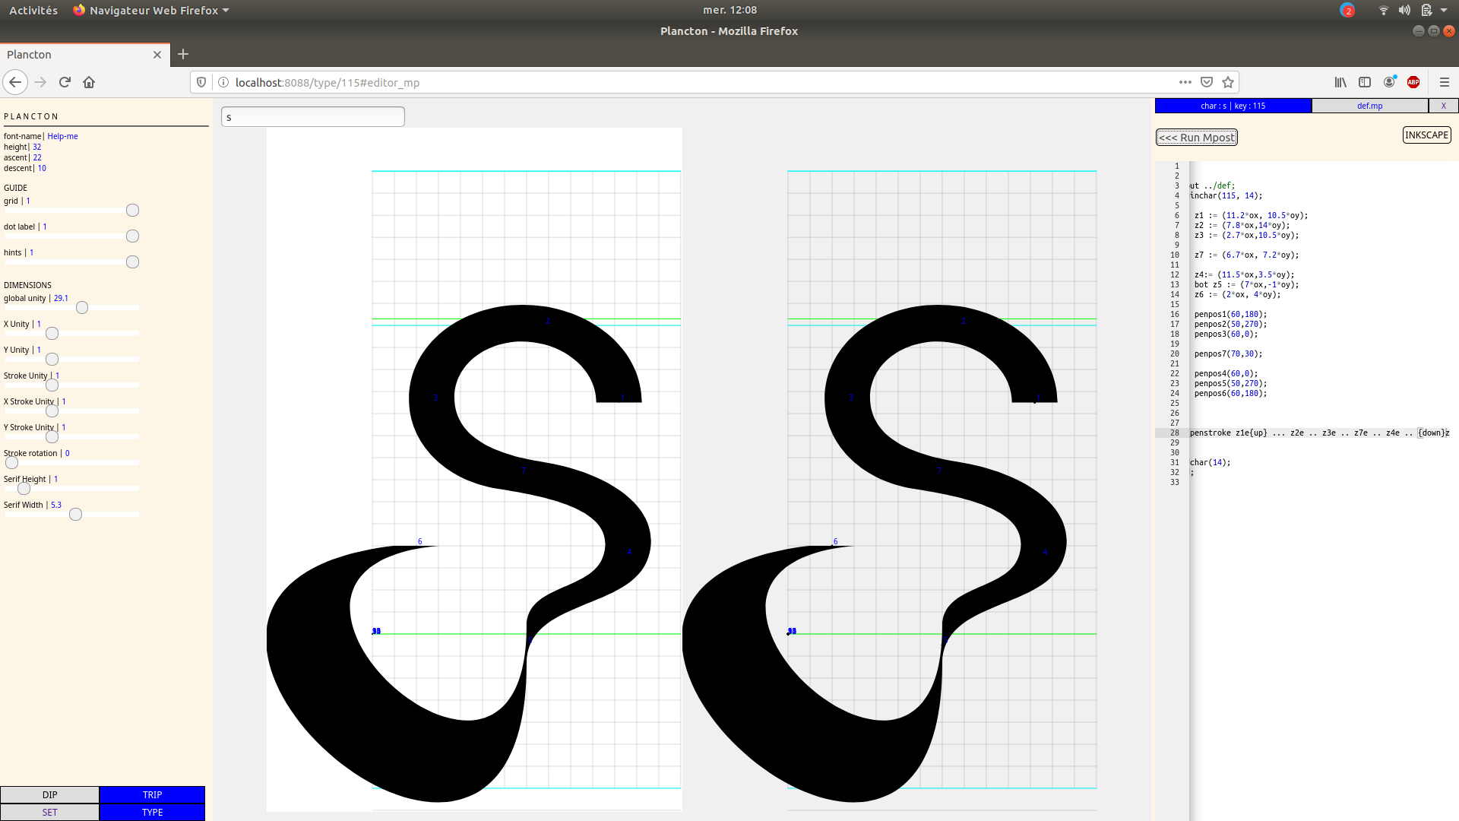
Task: Switch to def.mp editor tab
Action: (1369, 106)
